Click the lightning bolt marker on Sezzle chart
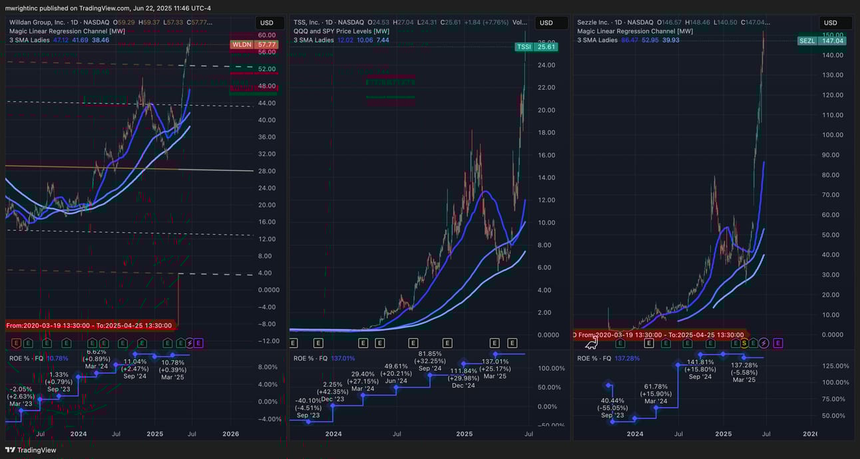860x459 pixels. pos(763,343)
